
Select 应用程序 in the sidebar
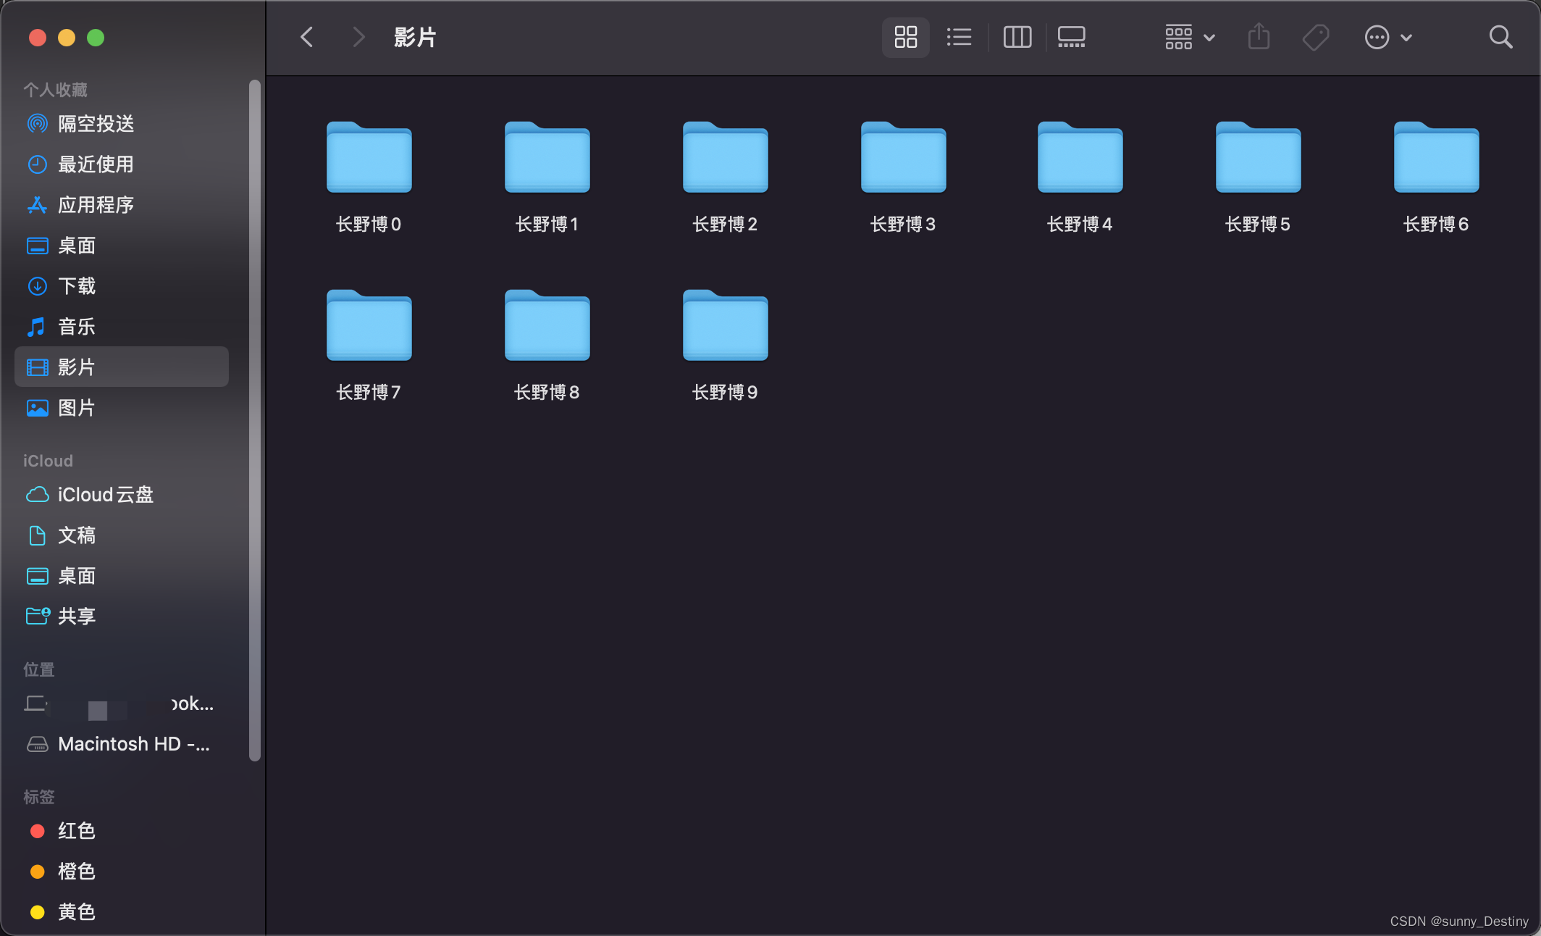click(96, 205)
